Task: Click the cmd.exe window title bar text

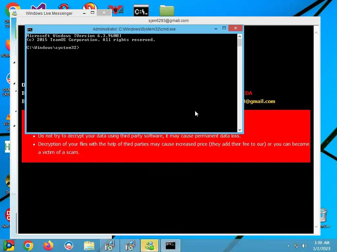Action: click(x=134, y=29)
